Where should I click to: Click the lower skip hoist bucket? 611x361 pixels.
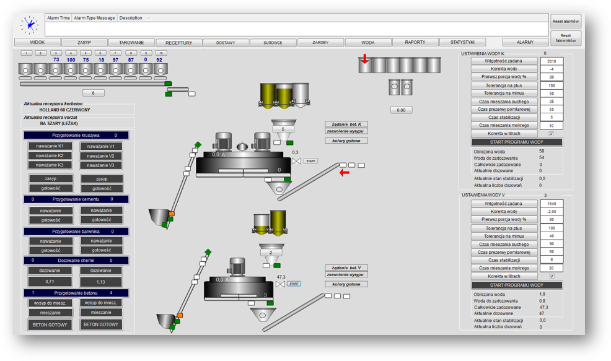(167, 322)
